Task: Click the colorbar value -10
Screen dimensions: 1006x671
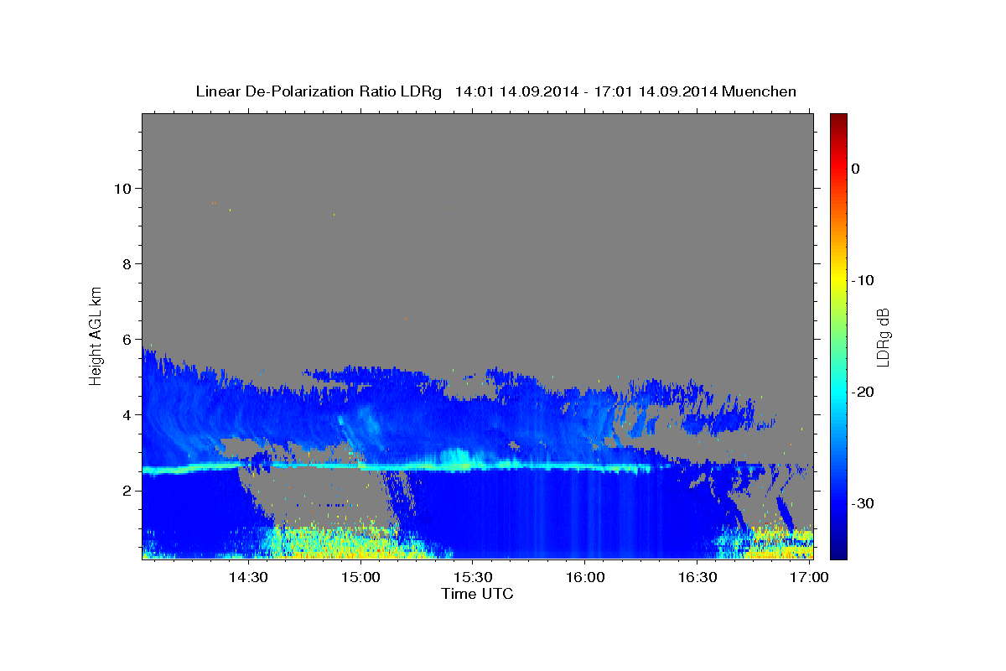Action: 862,280
